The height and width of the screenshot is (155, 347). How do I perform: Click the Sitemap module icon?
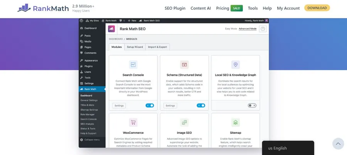[235, 122]
